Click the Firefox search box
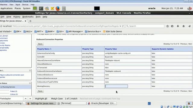The image size is (193, 108). [x=145, y=26]
